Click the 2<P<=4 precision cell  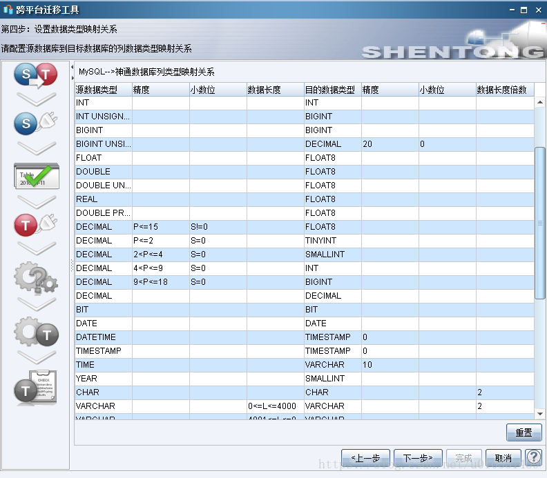click(161, 255)
